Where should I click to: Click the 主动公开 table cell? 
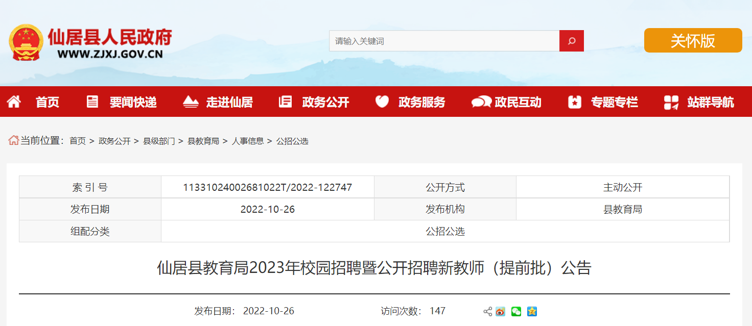(623, 187)
